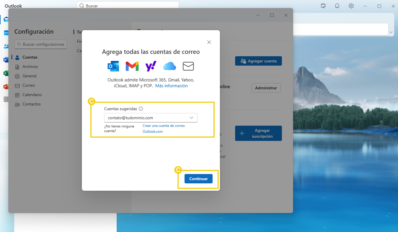The width and height of the screenshot is (398, 232).
Task: Select the Gmail provider icon
Action: pos(132,66)
